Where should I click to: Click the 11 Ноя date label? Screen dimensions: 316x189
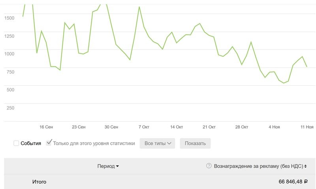click(307, 127)
